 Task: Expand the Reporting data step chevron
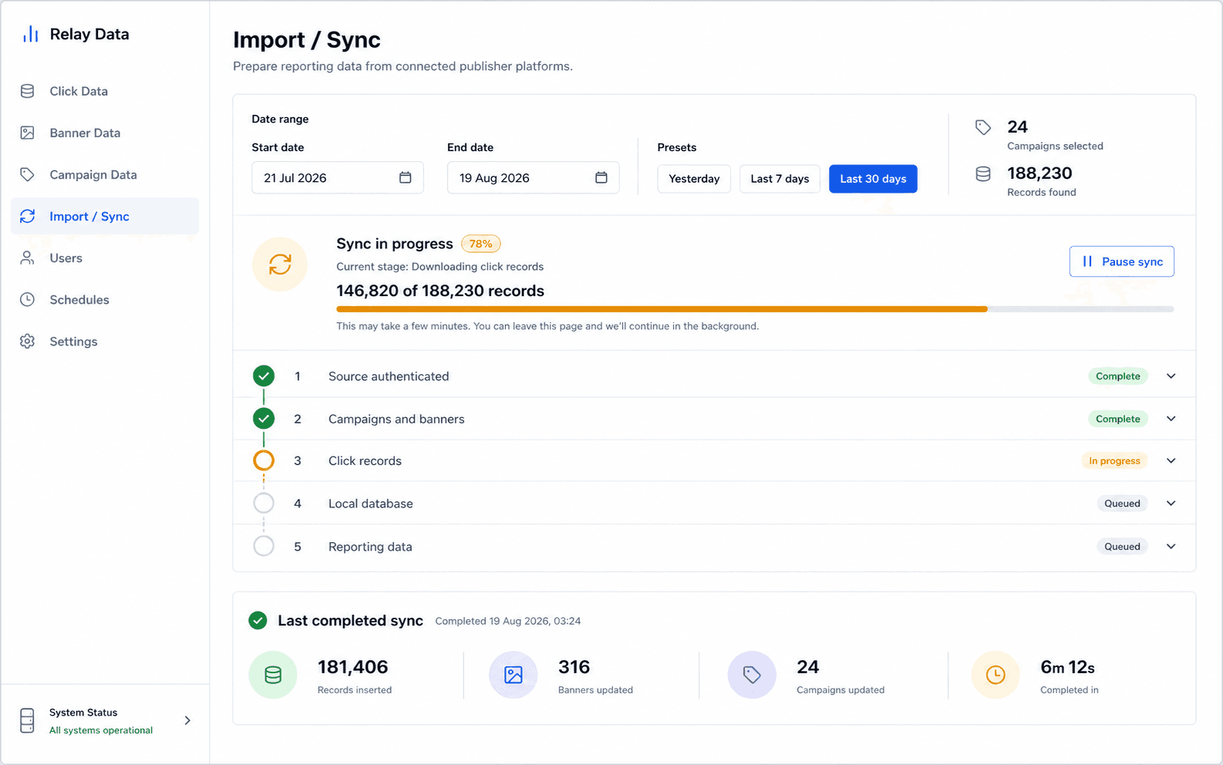point(1171,546)
